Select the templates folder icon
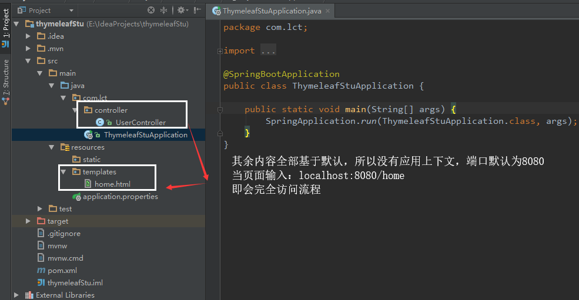The image size is (579, 300). click(x=76, y=171)
